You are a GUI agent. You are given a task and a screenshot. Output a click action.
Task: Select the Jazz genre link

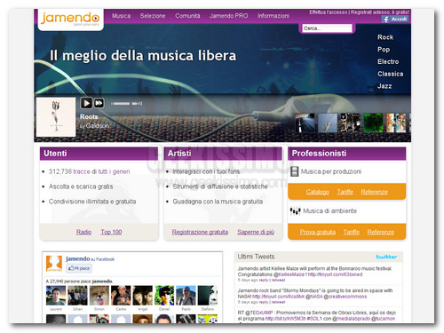[x=385, y=86]
